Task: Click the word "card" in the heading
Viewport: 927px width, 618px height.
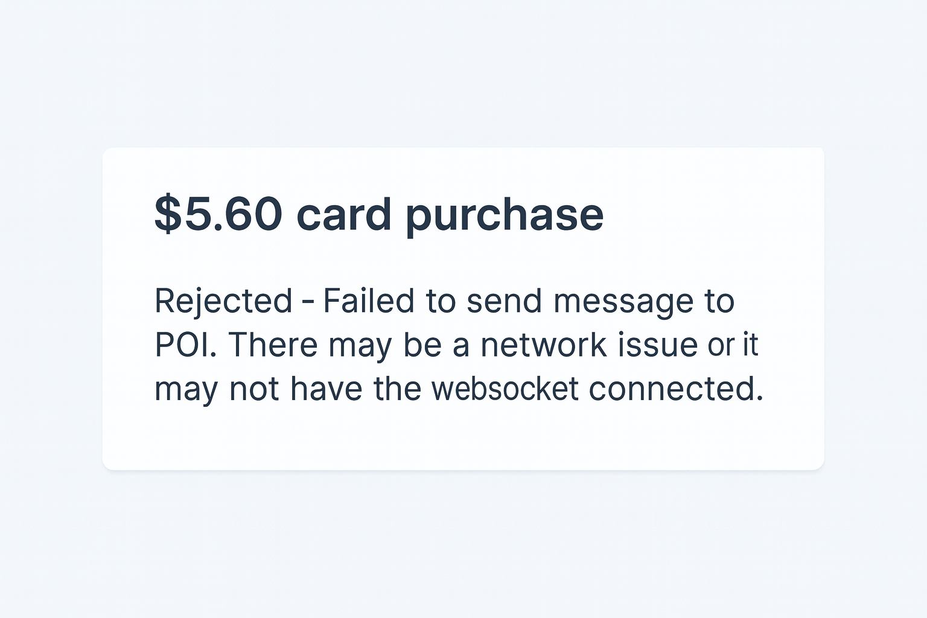Action: pos(344,214)
